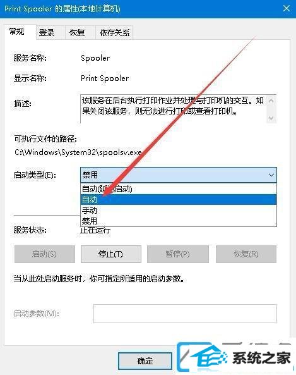296x375 pixels.
Task: Click the 恢复(R) service button
Action: [x=246, y=254]
